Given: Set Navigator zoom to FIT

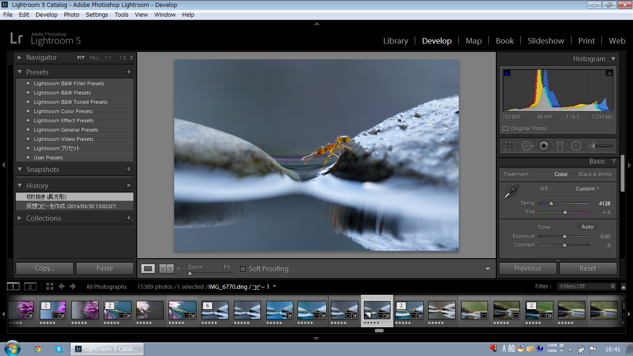Looking at the screenshot, I should click(81, 58).
